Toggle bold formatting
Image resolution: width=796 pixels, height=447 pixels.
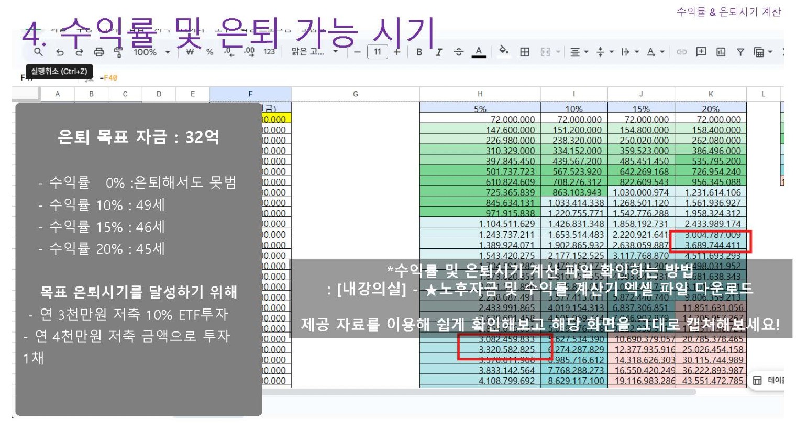tap(419, 52)
